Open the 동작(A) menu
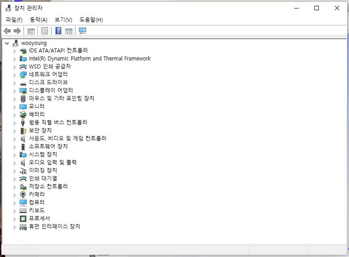The image size is (349, 257). click(x=39, y=20)
